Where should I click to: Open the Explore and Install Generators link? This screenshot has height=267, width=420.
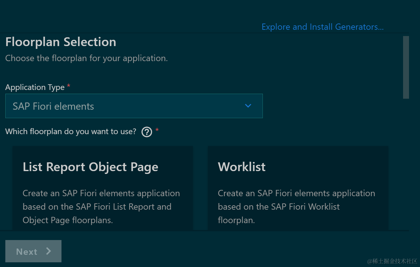[x=322, y=27]
